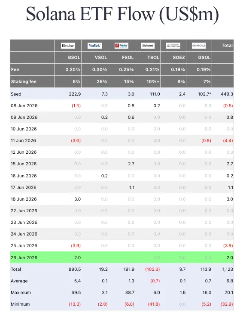Click the 5.4 BSOL average
240x316 pixels.
[78, 281]
